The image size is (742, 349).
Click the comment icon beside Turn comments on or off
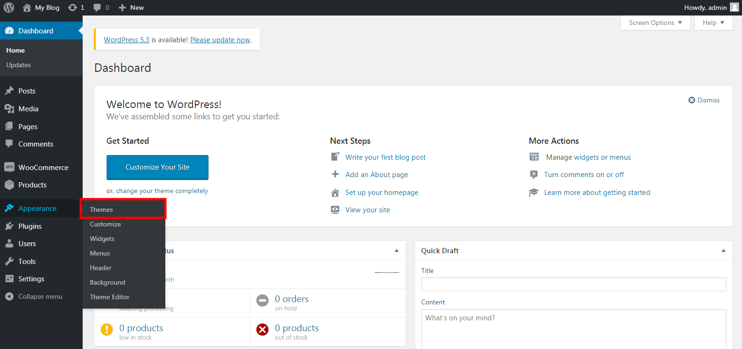pos(534,175)
